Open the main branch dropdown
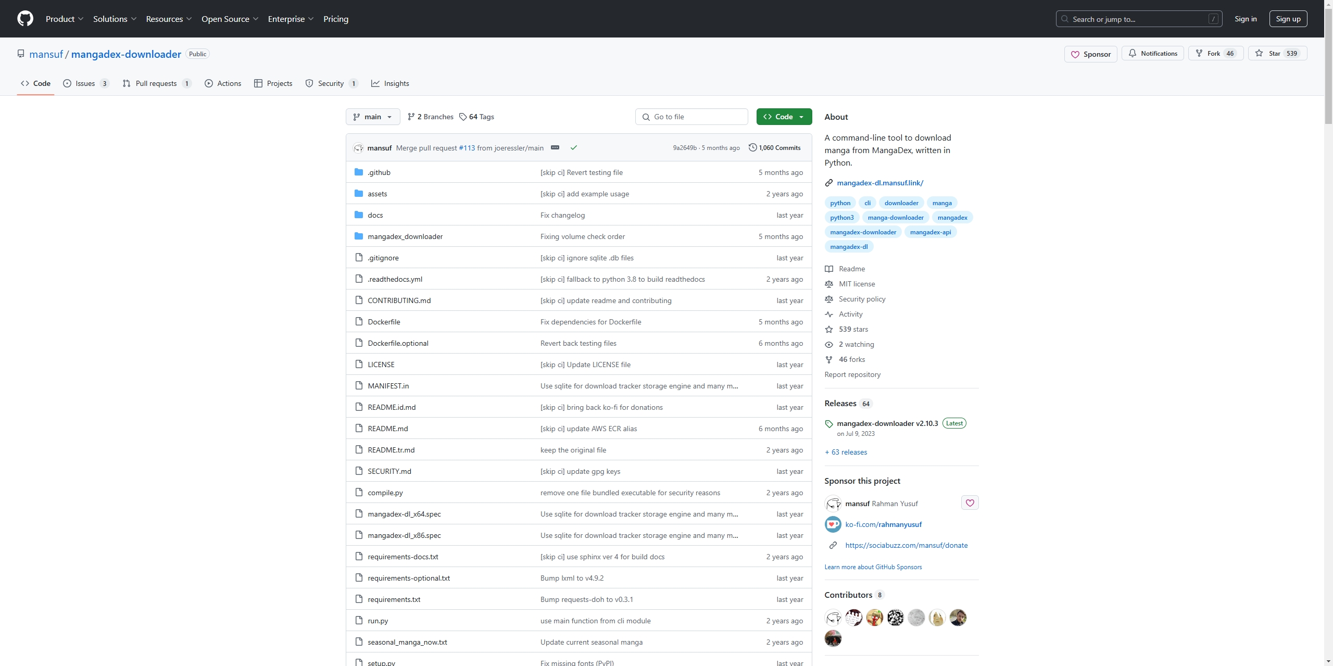The image size is (1333, 666). [373, 117]
